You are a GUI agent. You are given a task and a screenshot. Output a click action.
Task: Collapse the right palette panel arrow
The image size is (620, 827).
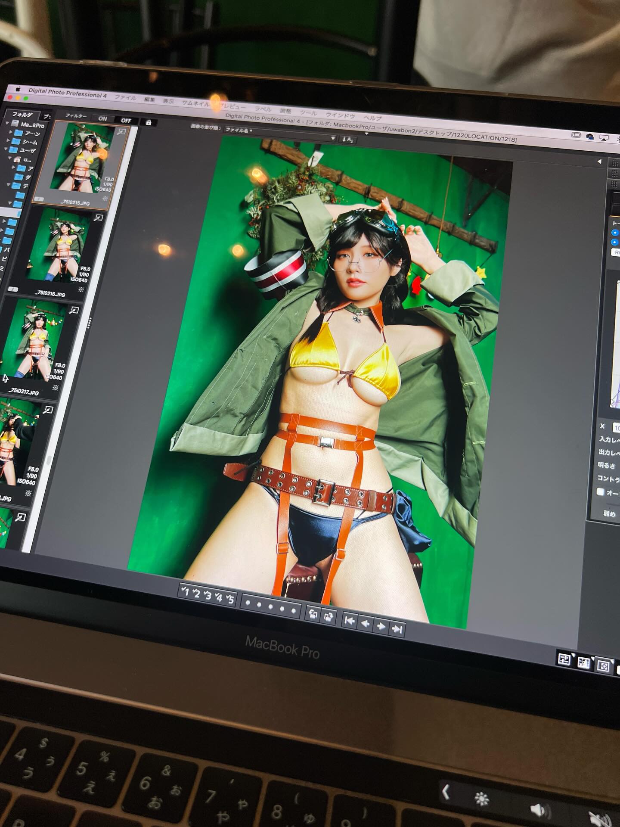598,162
